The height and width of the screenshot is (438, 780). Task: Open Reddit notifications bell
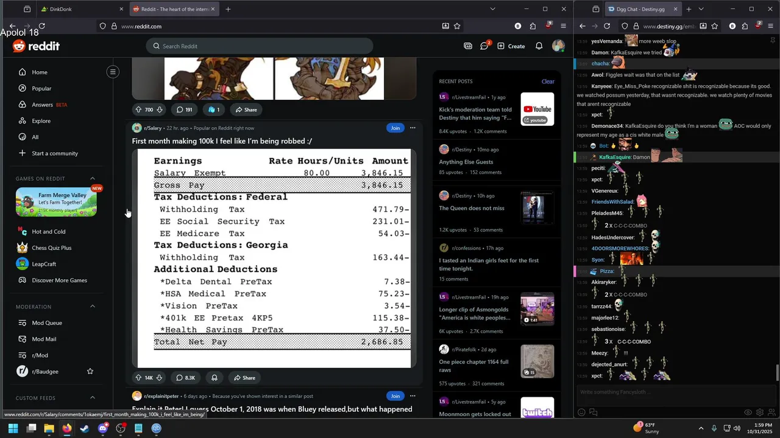point(539,46)
